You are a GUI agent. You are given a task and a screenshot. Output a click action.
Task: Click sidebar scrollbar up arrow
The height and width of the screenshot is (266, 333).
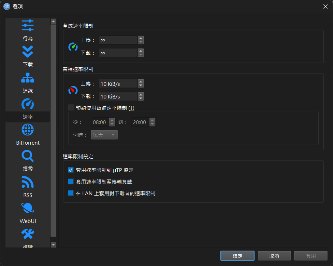[x=54, y=21]
